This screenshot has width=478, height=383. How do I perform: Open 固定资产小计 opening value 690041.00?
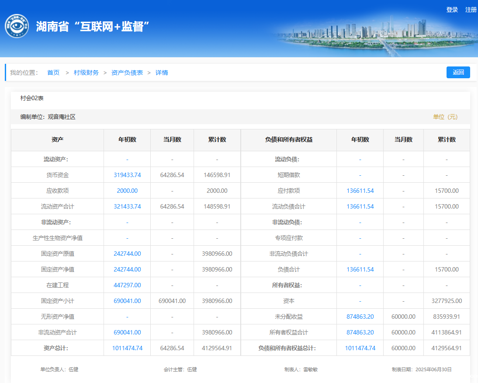127,301
